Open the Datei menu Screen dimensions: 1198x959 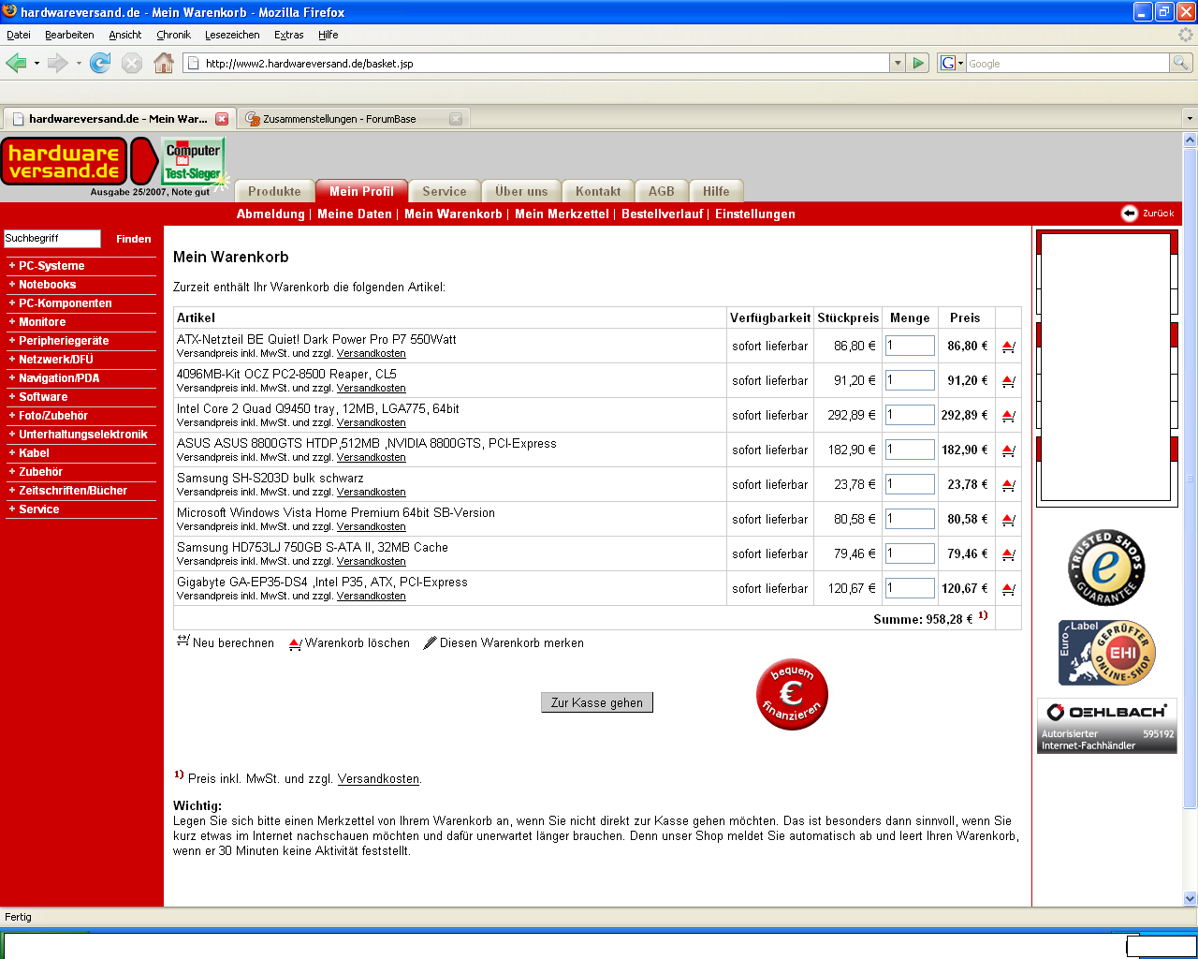(18, 35)
